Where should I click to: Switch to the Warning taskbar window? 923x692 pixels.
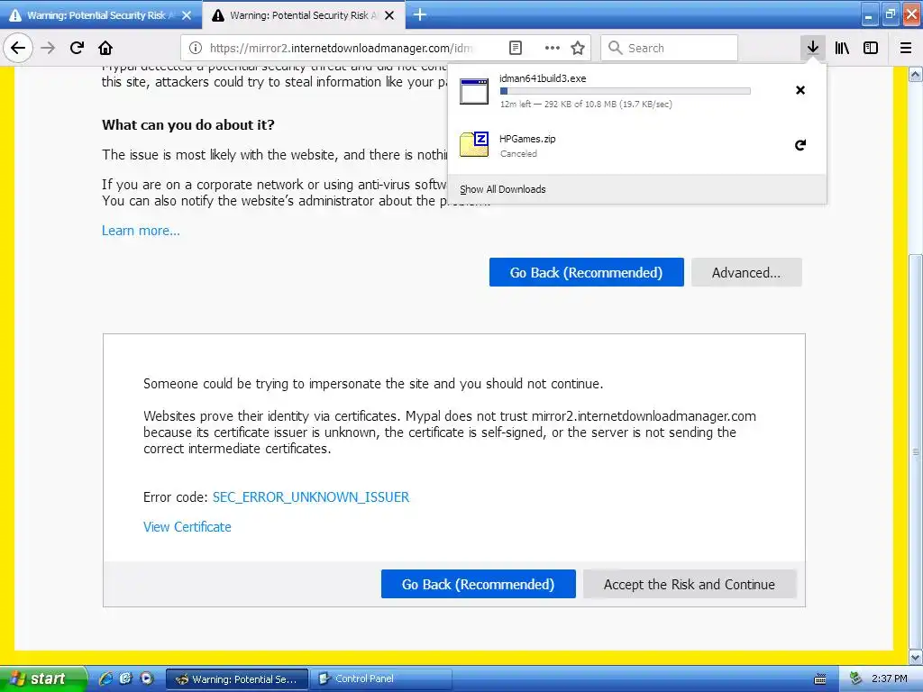click(237, 679)
